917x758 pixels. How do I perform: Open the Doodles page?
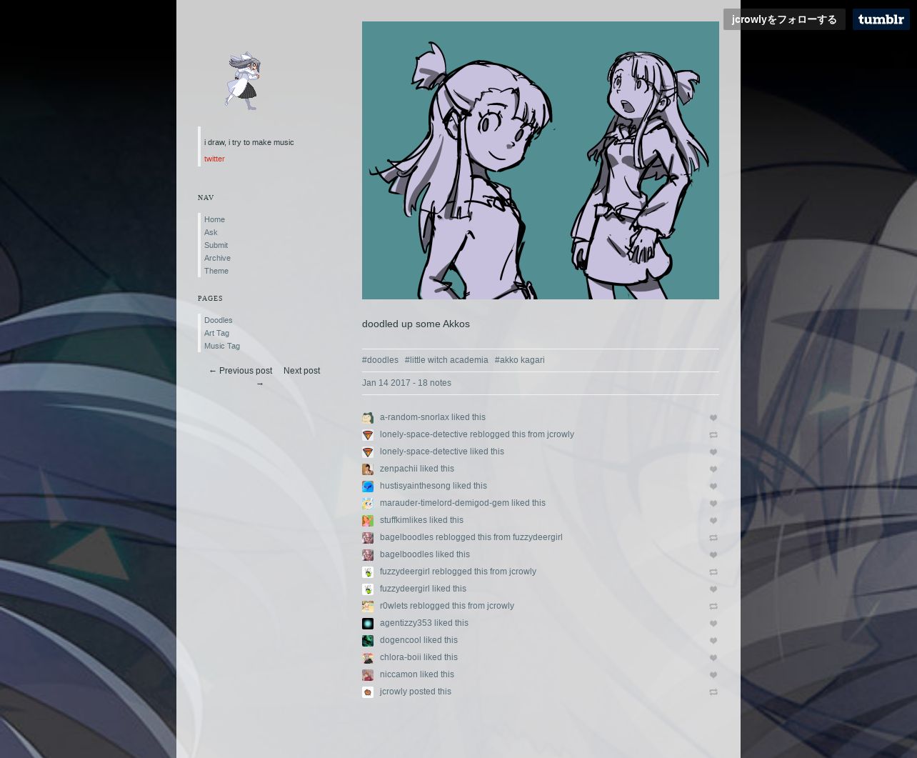tap(219, 320)
